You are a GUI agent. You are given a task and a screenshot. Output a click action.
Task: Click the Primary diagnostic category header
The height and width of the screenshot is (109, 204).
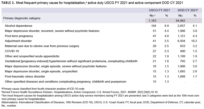pyautogui.click(x=22, y=18)
